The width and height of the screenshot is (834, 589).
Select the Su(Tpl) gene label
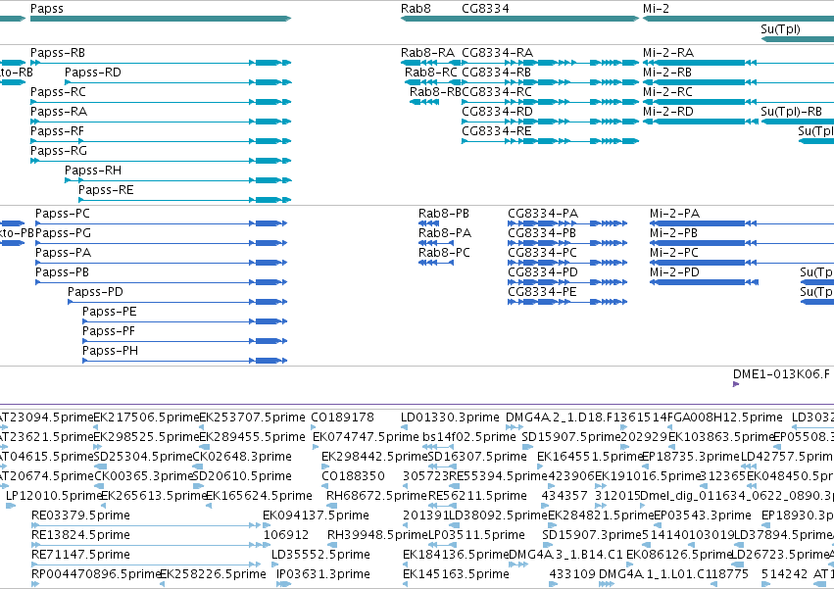(780, 29)
